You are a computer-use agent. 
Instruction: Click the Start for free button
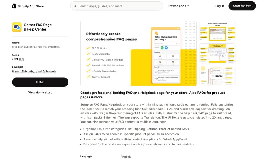[242, 6]
